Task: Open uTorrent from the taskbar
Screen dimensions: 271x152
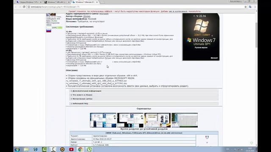Action: click(89, 149)
